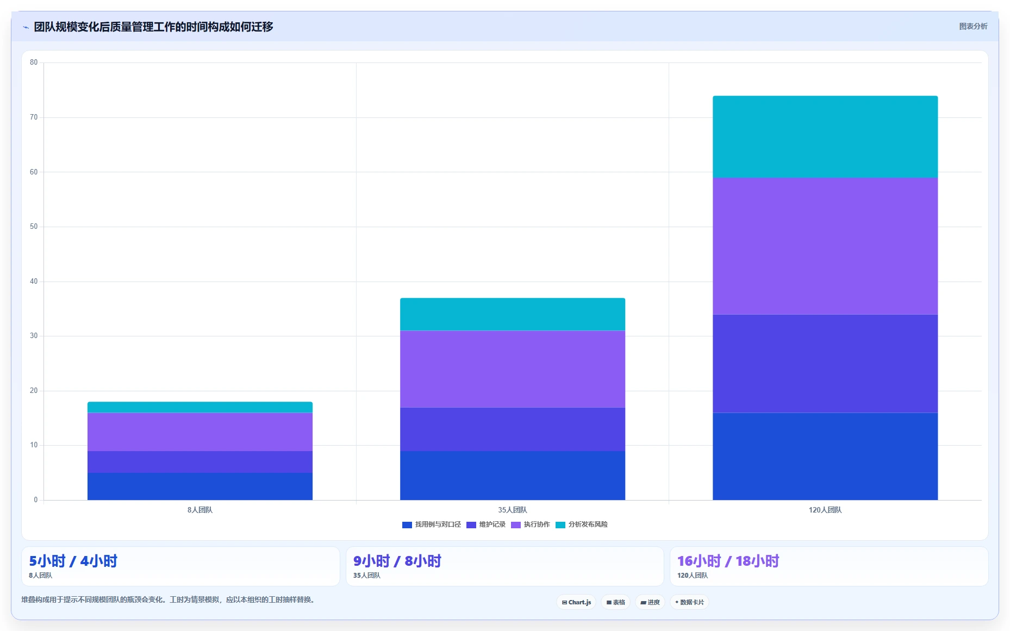The width and height of the screenshot is (1010, 631).
Task: Select the indigo 维护记录 segment of 120人团队 bar
Action: (x=825, y=364)
